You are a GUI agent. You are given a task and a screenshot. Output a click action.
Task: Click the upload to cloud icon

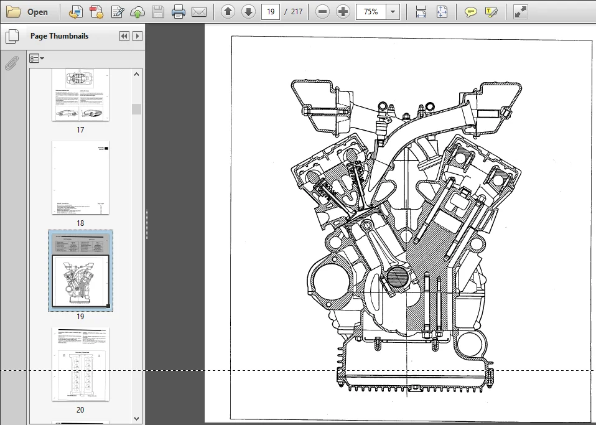[137, 12]
